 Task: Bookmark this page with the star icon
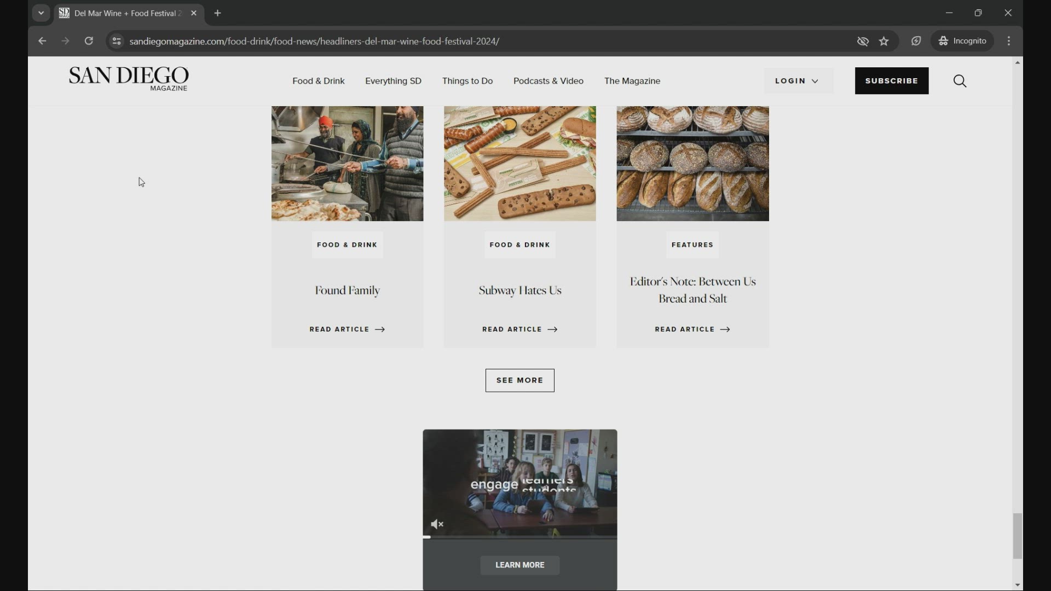pos(884,41)
